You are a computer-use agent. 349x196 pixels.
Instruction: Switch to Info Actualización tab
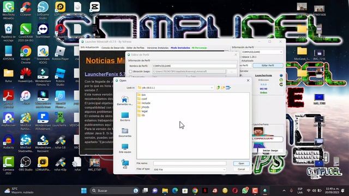(x=89, y=47)
